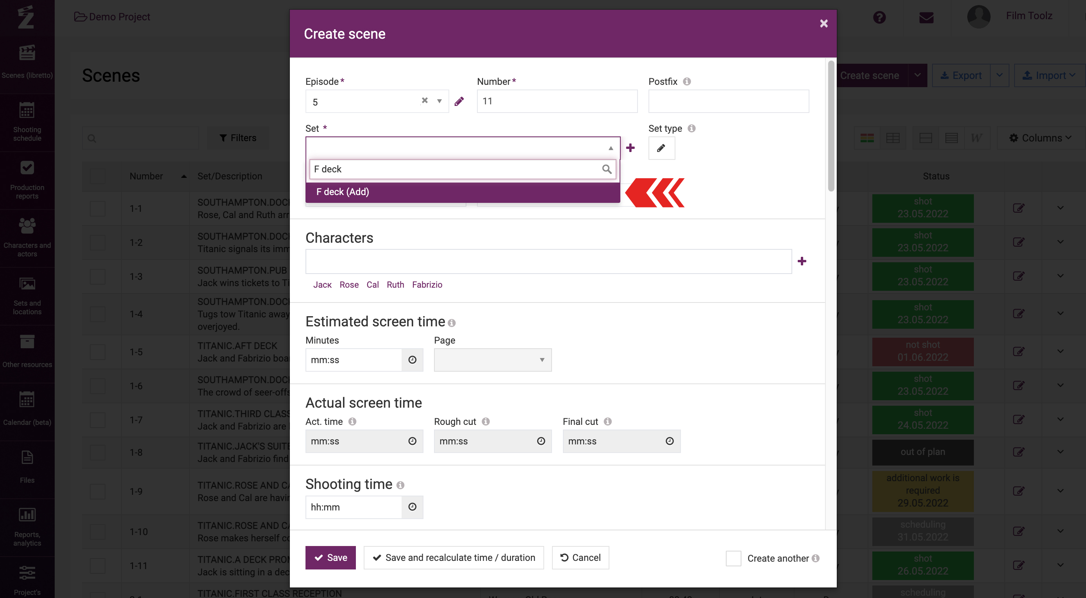The height and width of the screenshot is (598, 1086).
Task: Click Set type edit pencil button
Action: pos(661,148)
